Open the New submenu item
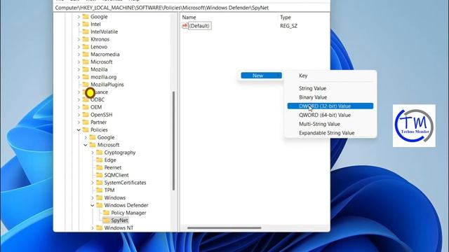 (261, 76)
